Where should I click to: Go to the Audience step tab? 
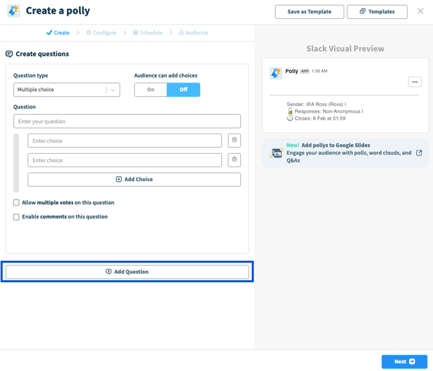(193, 33)
